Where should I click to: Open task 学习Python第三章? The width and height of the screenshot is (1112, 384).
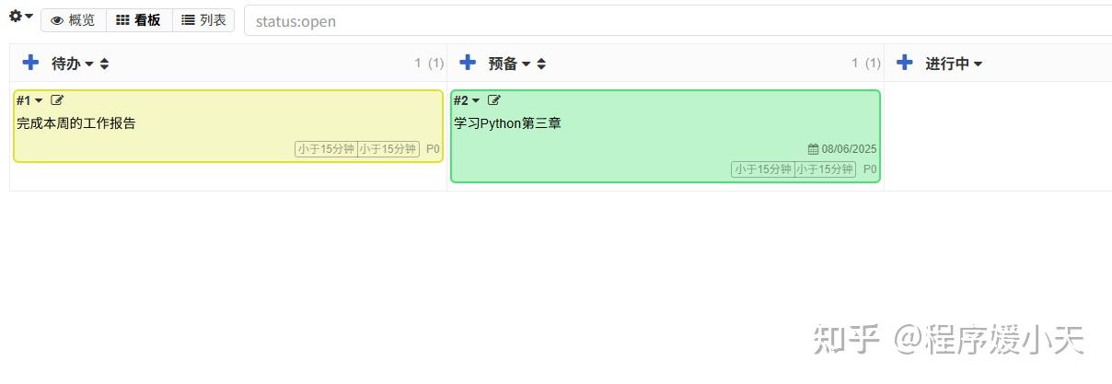tap(507, 122)
